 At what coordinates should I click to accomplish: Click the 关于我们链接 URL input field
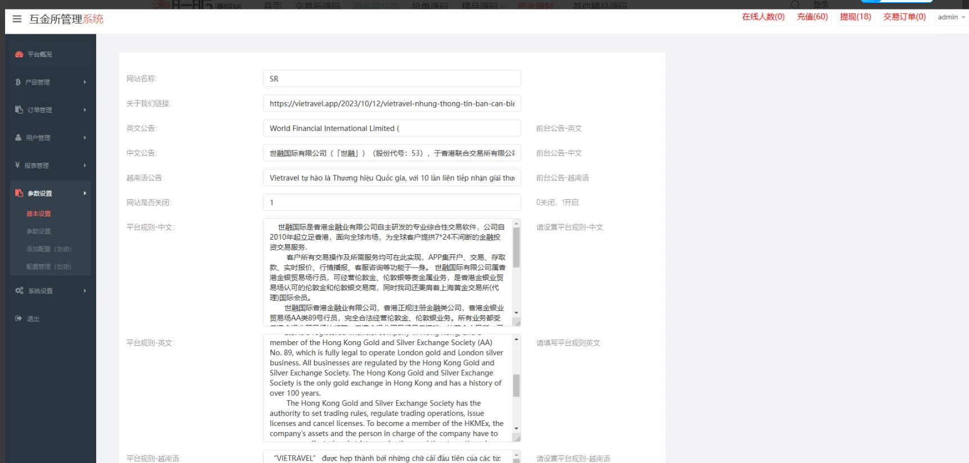tap(392, 103)
